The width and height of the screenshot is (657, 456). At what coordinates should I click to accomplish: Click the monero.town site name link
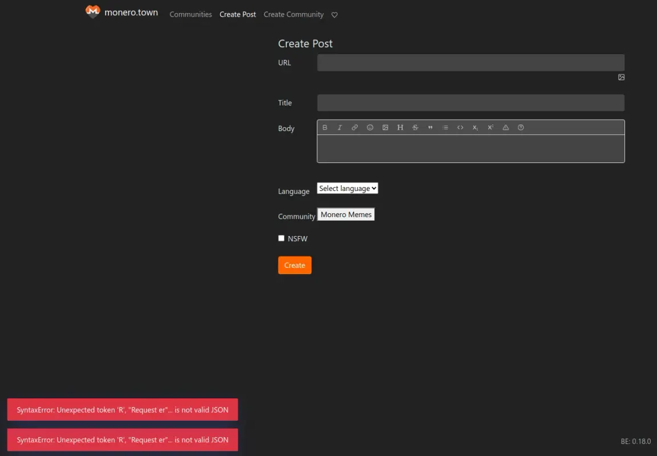pyautogui.click(x=131, y=13)
